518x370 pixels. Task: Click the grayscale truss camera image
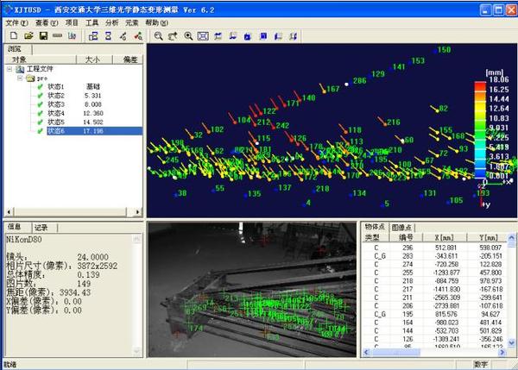[x=252, y=290]
